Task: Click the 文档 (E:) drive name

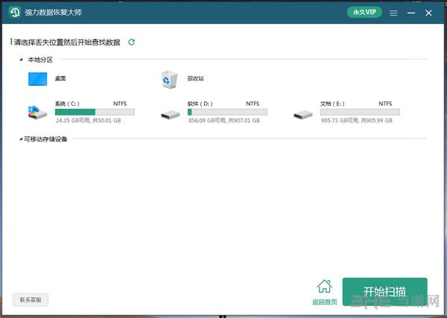Action: [x=332, y=104]
